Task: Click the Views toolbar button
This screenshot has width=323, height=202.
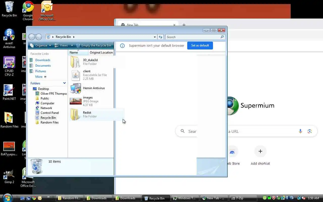Action: 61,45
